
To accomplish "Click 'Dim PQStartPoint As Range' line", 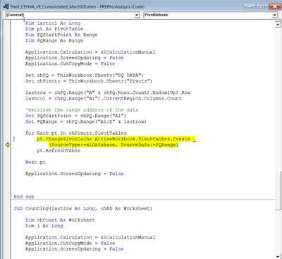I will (61, 35).
